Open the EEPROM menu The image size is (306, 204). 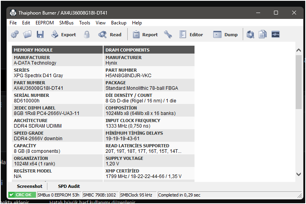[45, 23]
